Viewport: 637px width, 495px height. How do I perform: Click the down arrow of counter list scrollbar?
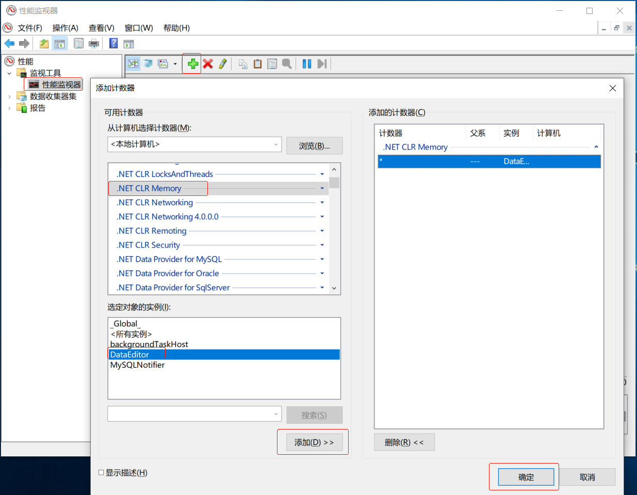pos(334,288)
